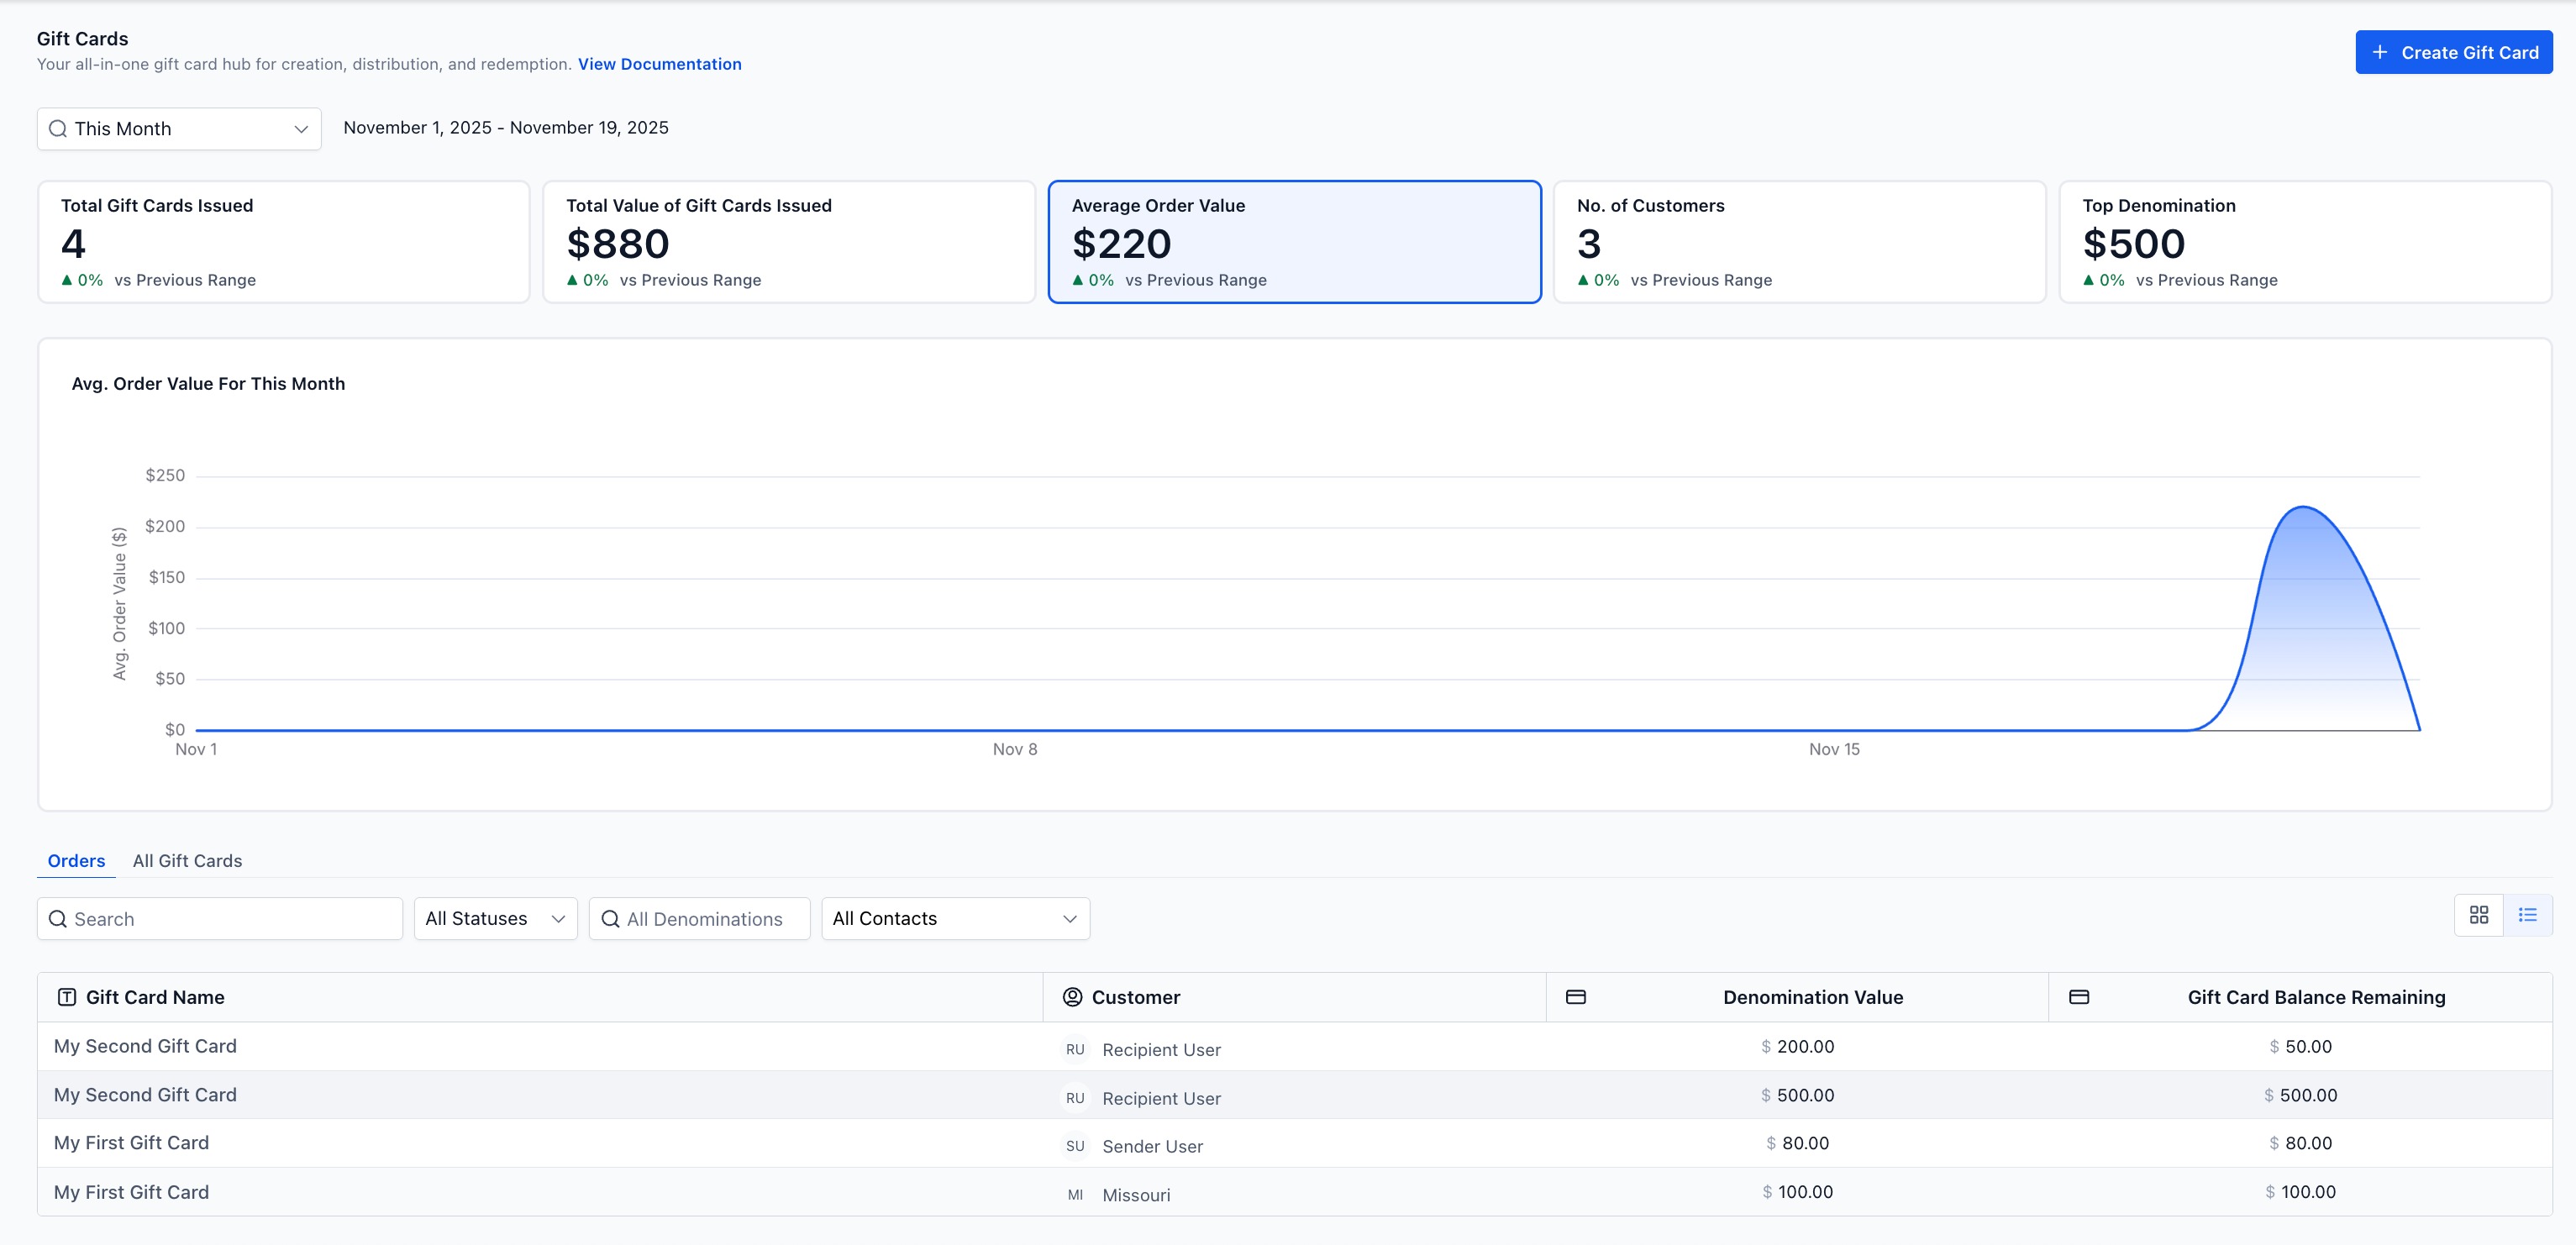The width and height of the screenshot is (2576, 1245).
Task: Select the No. of Customers card
Action: tap(1799, 242)
